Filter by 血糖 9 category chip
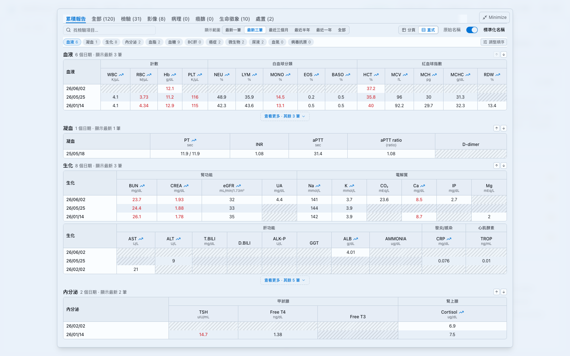570x356 pixels. click(174, 42)
